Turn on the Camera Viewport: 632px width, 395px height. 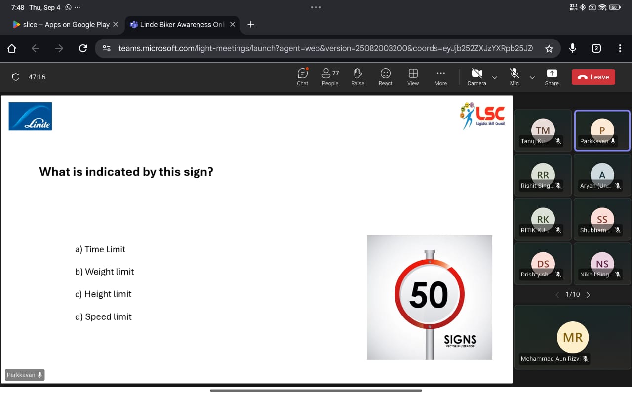476,77
